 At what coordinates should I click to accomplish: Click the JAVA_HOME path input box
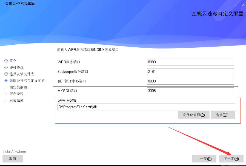click(146, 107)
